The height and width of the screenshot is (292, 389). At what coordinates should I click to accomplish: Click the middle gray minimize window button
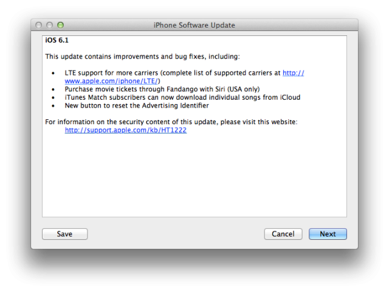coord(50,25)
